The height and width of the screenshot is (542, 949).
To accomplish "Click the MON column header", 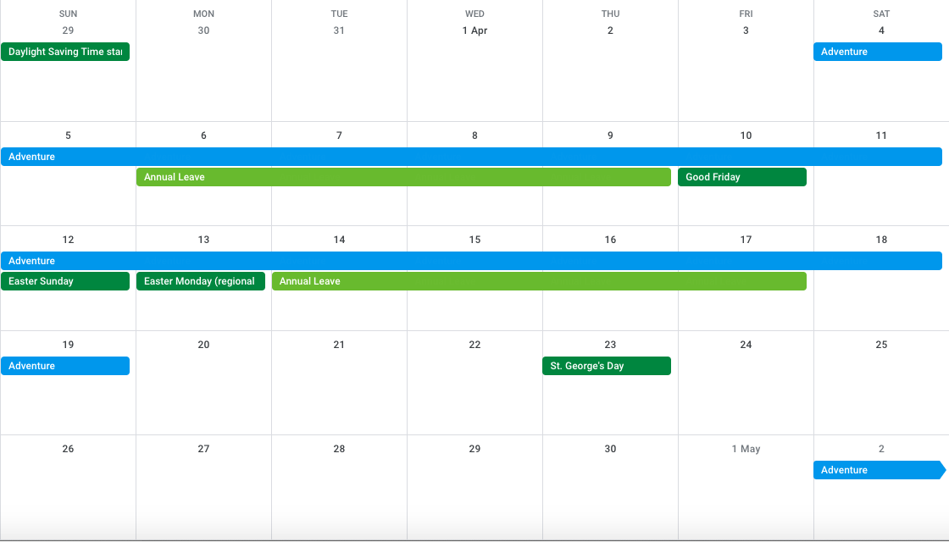I will pos(203,14).
